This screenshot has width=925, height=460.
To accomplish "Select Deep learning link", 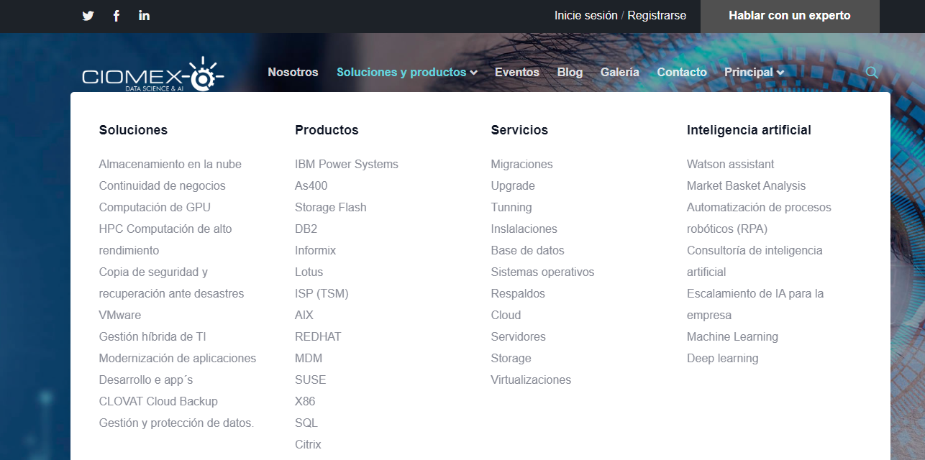I will [x=723, y=358].
